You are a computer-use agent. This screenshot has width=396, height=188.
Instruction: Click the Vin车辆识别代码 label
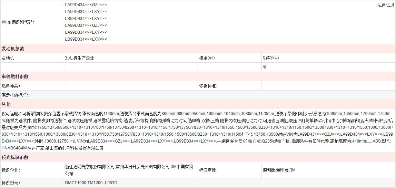(x=18, y=22)
